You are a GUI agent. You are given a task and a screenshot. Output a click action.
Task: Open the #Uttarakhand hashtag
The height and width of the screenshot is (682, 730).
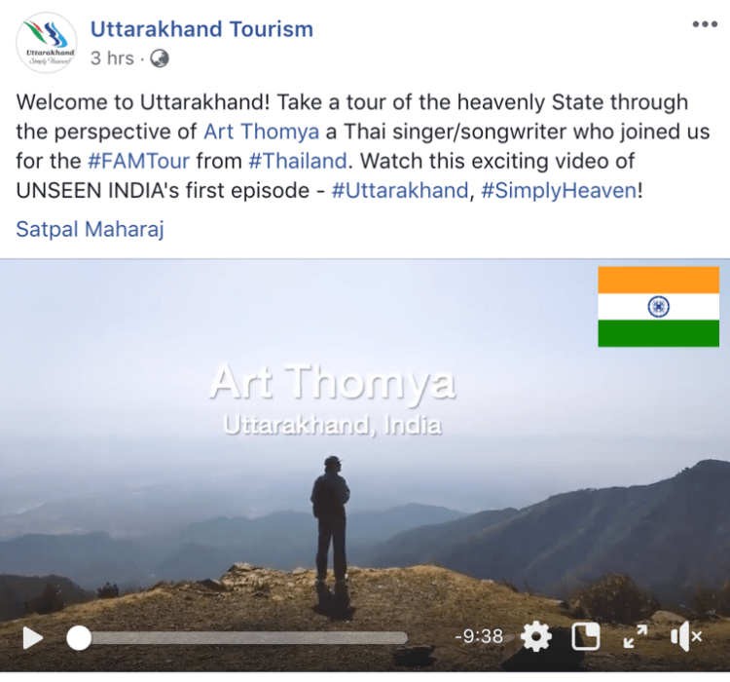(x=400, y=191)
